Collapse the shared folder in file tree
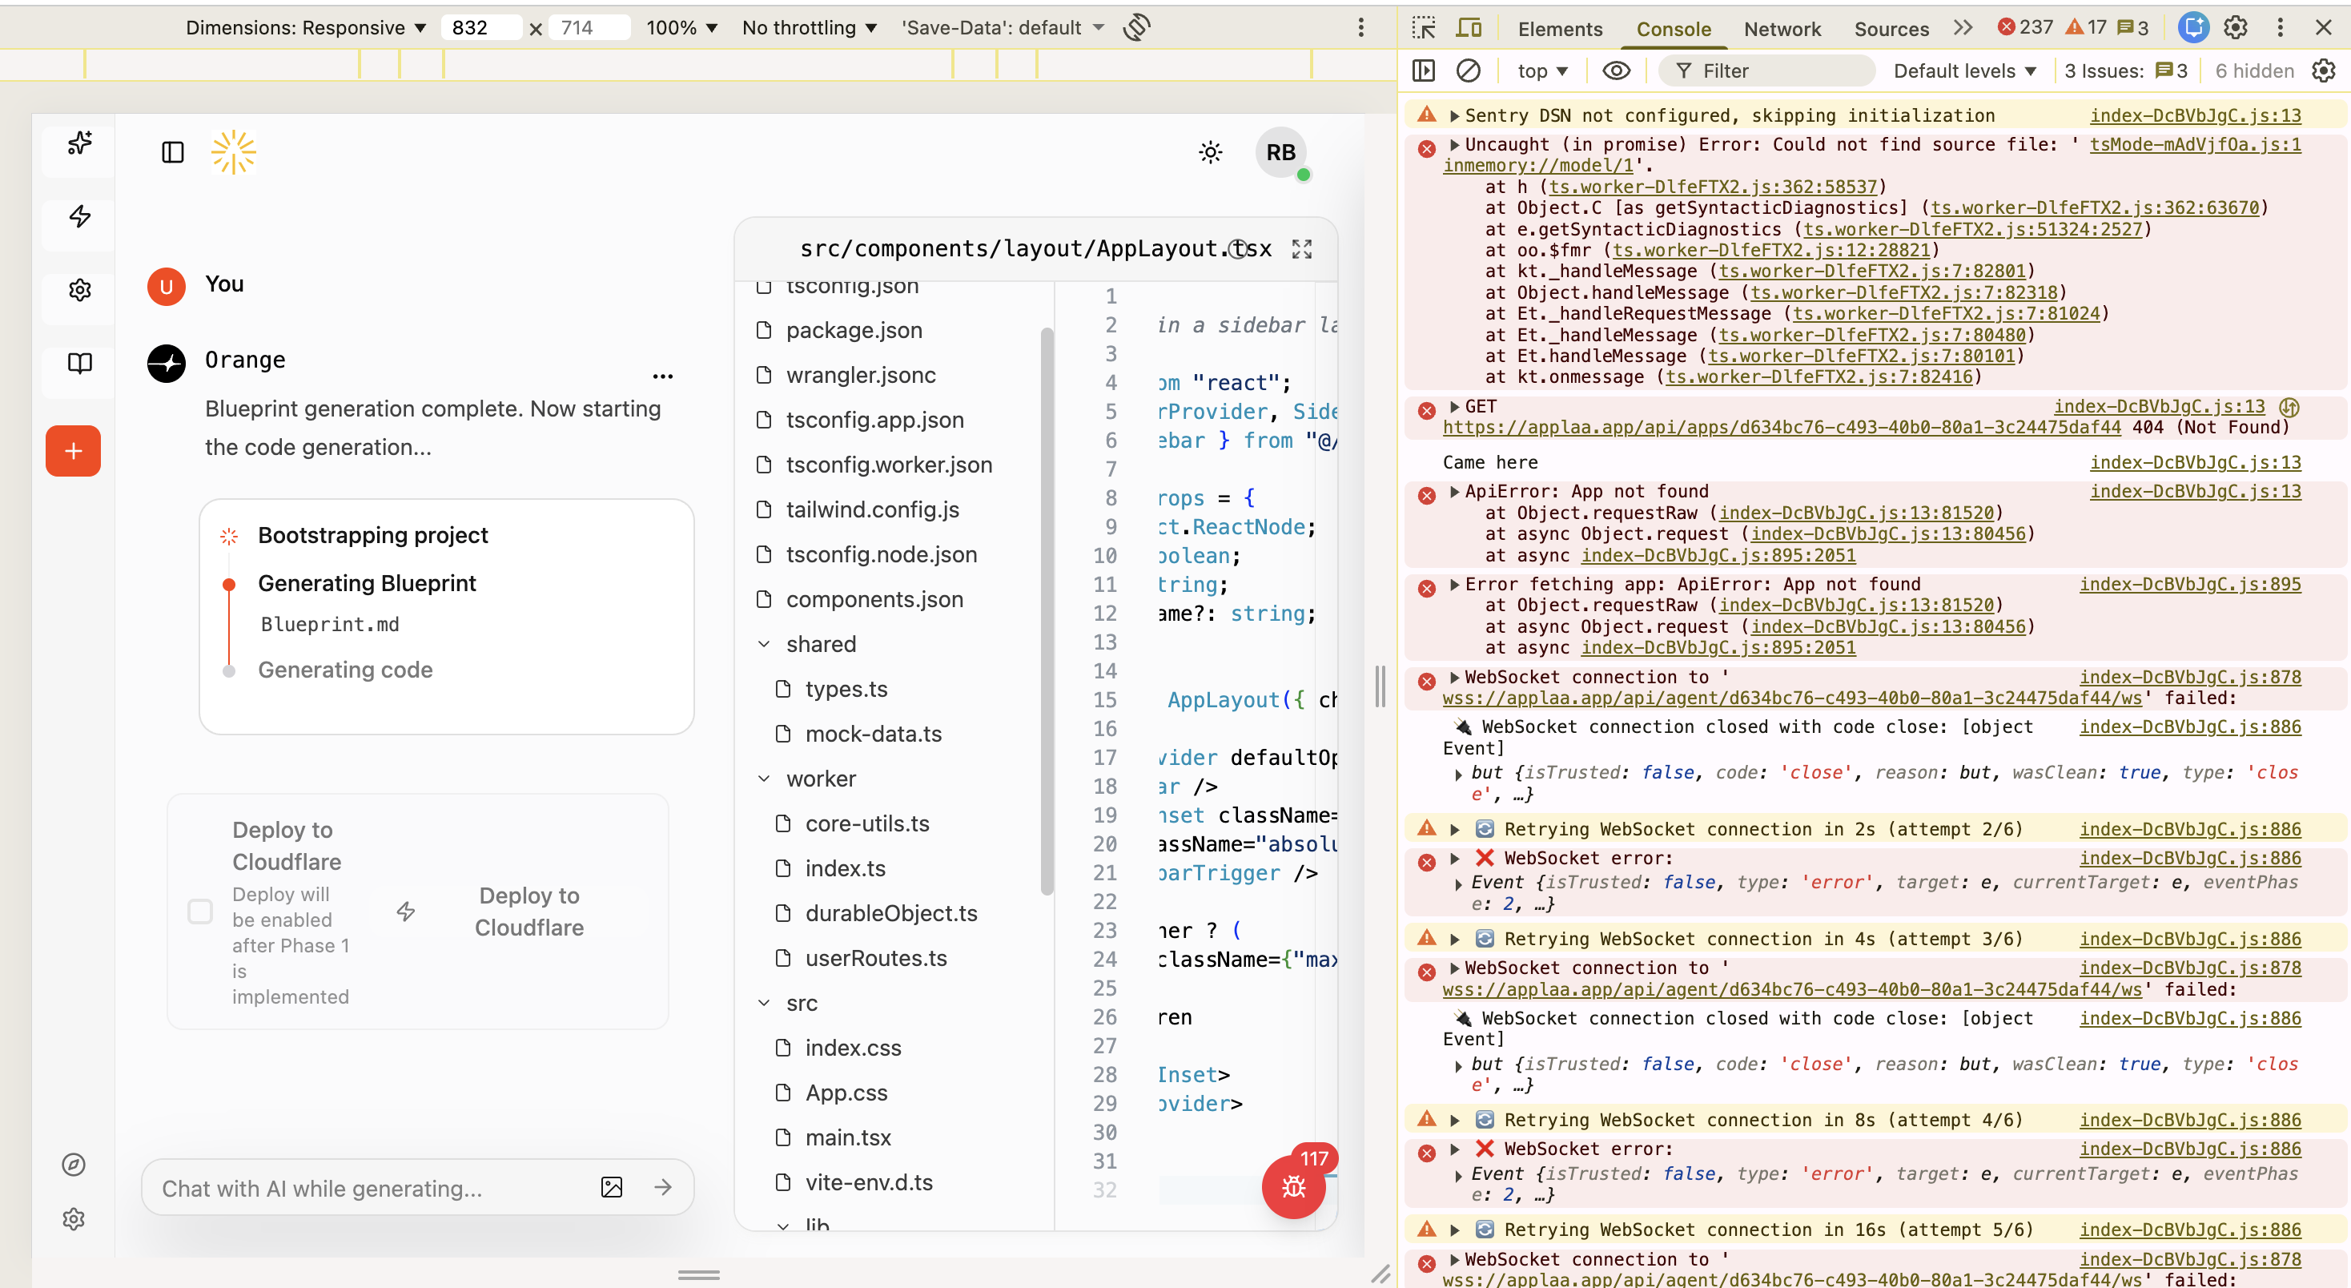The height and width of the screenshot is (1288, 2351). click(764, 643)
